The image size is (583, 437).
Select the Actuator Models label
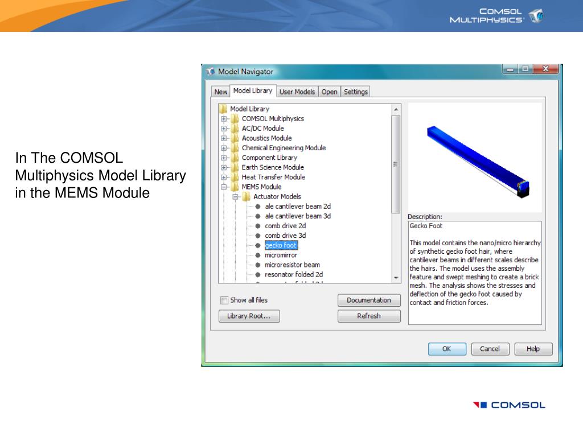click(x=277, y=196)
